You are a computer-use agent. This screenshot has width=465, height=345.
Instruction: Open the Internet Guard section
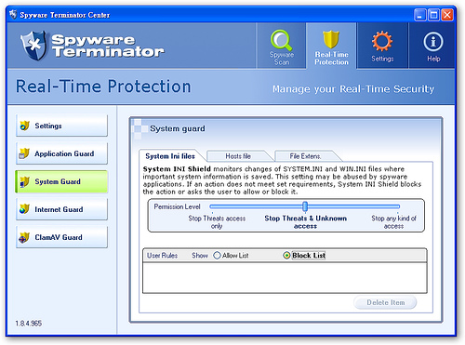61,209
